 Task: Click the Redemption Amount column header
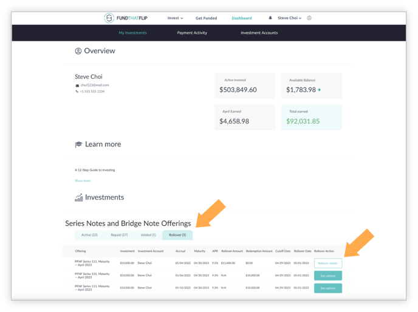[x=259, y=251]
